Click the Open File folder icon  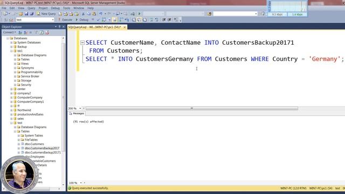20,13
